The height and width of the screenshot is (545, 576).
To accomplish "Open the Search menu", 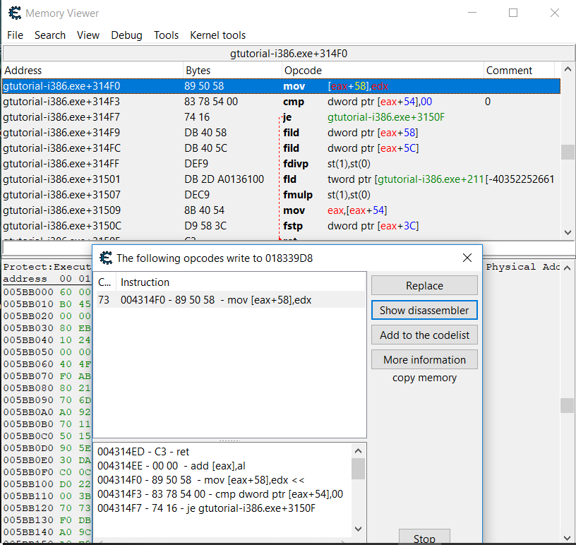I will (50, 35).
